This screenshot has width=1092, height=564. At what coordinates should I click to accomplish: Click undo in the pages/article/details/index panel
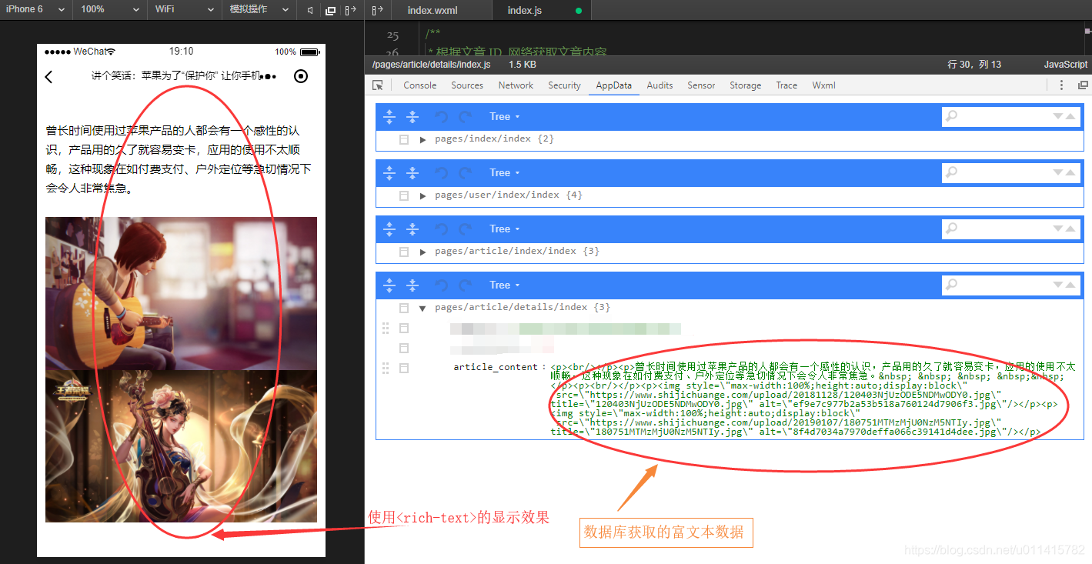pyautogui.click(x=441, y=285)
